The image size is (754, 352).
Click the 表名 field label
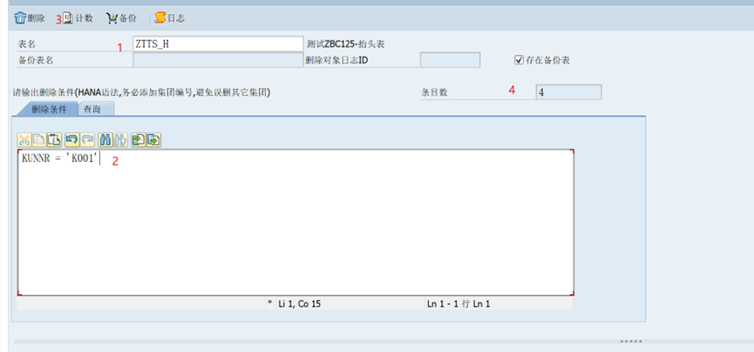[27, 44]
